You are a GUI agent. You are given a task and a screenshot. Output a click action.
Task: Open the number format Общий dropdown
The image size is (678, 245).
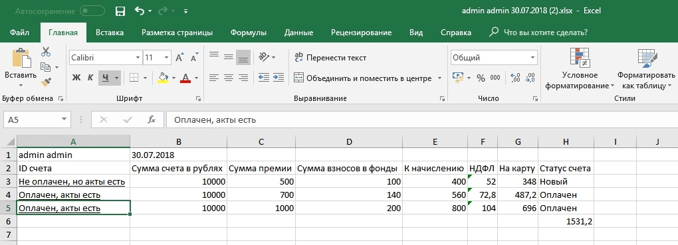tap(532, 58)
